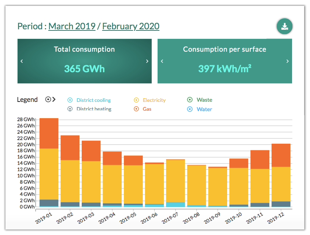Toggle the Water legend marker
The width and height of the screenshot is (310, 235).
[x=190, y=109]
